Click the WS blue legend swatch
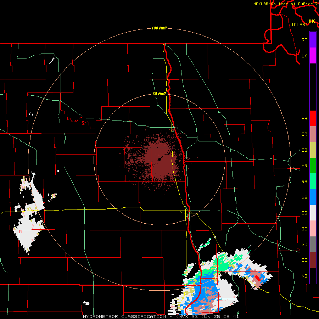Screen dimensions: 319x319 tap(313, 197)
